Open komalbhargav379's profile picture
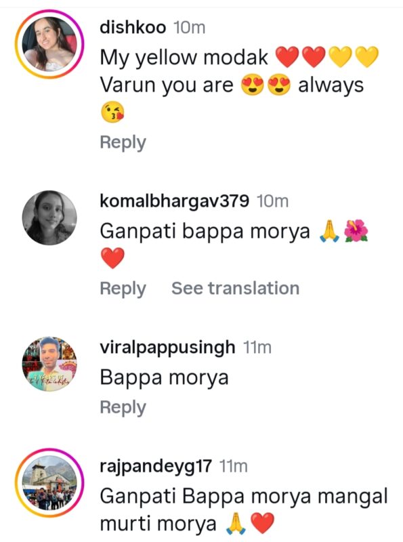The image size is (403, 542). (x=49, y=217)
